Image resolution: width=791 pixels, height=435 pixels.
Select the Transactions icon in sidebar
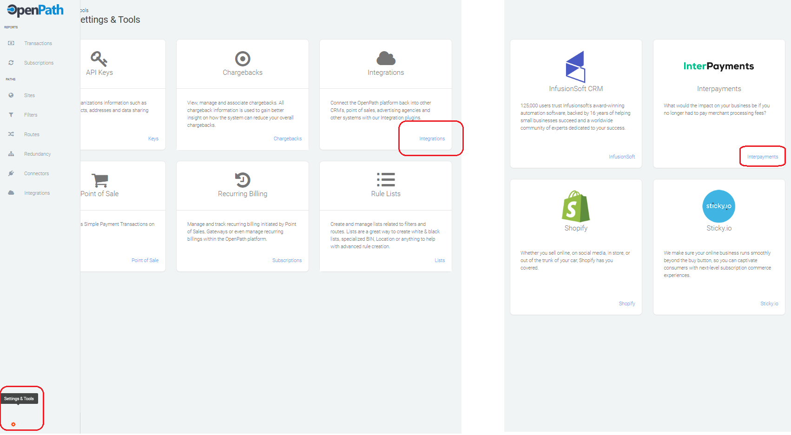11,43
